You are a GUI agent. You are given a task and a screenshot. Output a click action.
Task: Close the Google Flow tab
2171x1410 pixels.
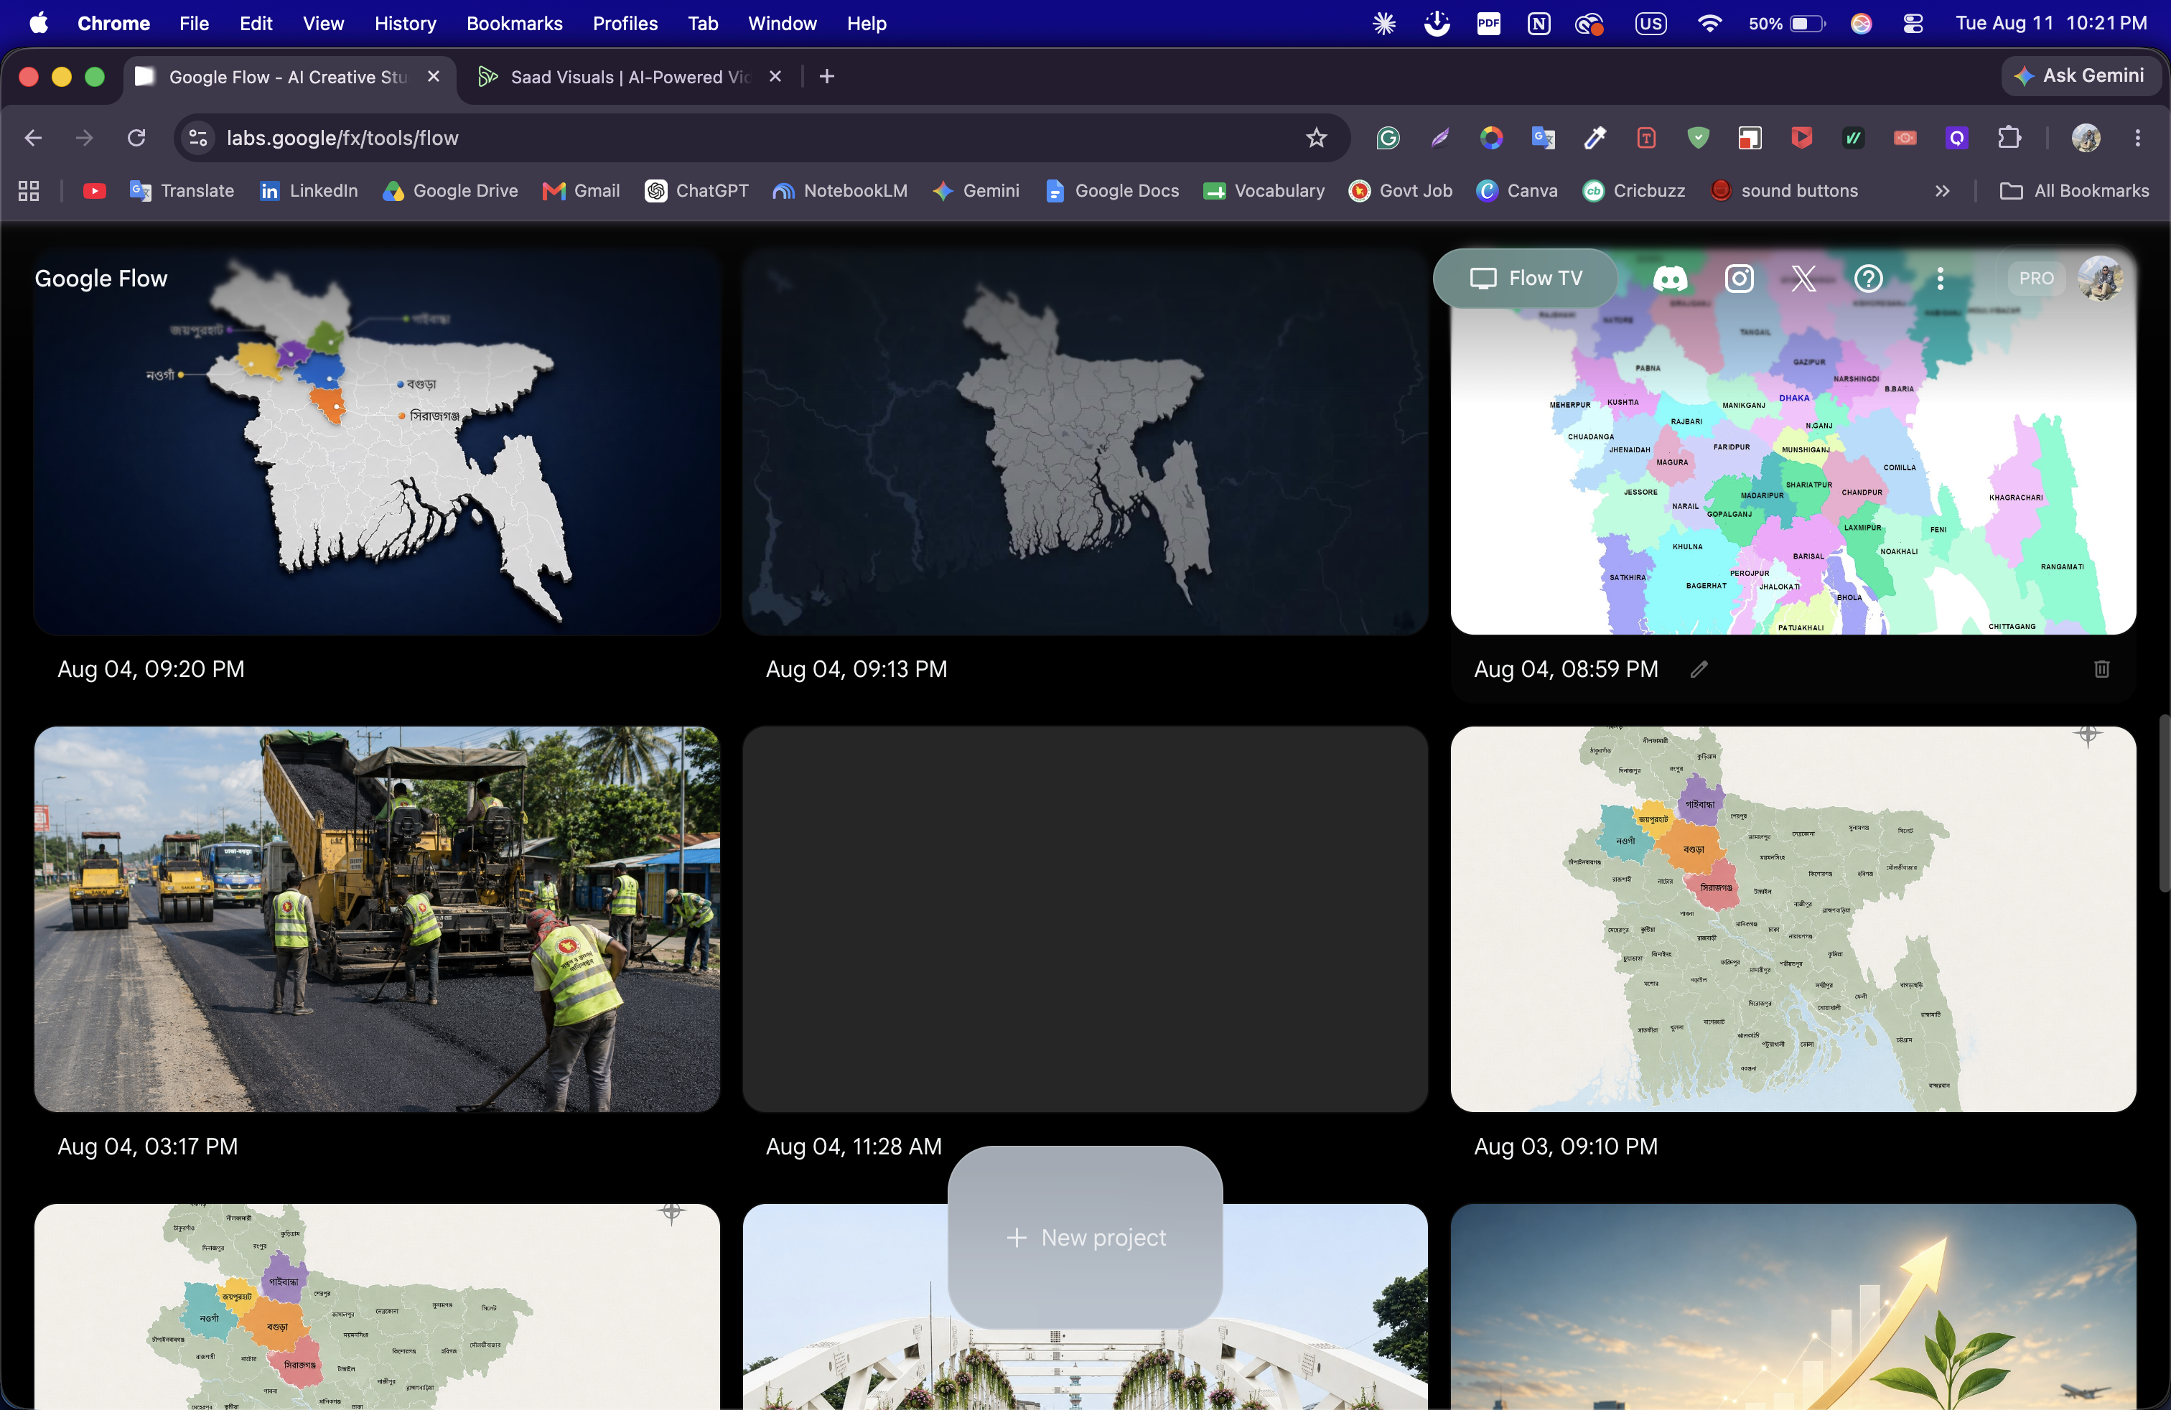(434, 77)
